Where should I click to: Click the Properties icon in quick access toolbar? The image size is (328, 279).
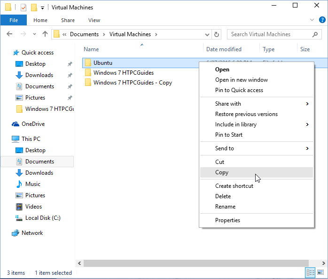[x=23, y=8]
